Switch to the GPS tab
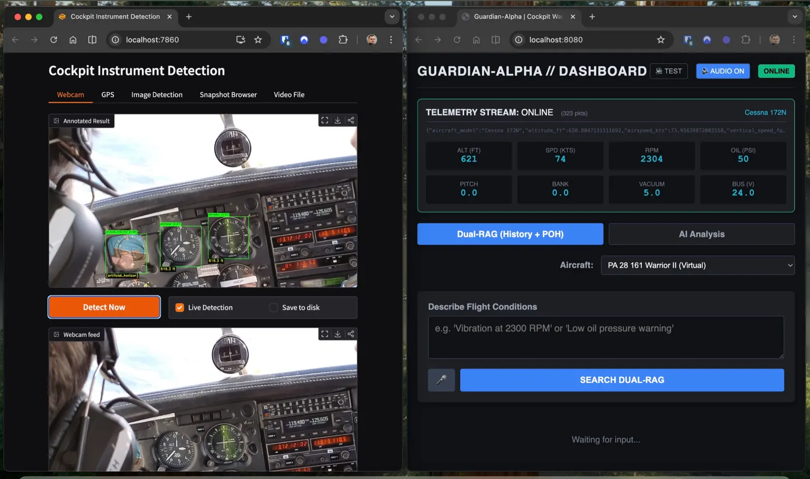 tap(108, 95)
